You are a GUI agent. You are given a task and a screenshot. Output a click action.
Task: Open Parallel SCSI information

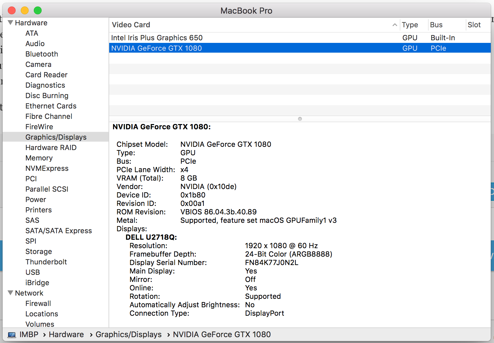click(47, 189)
